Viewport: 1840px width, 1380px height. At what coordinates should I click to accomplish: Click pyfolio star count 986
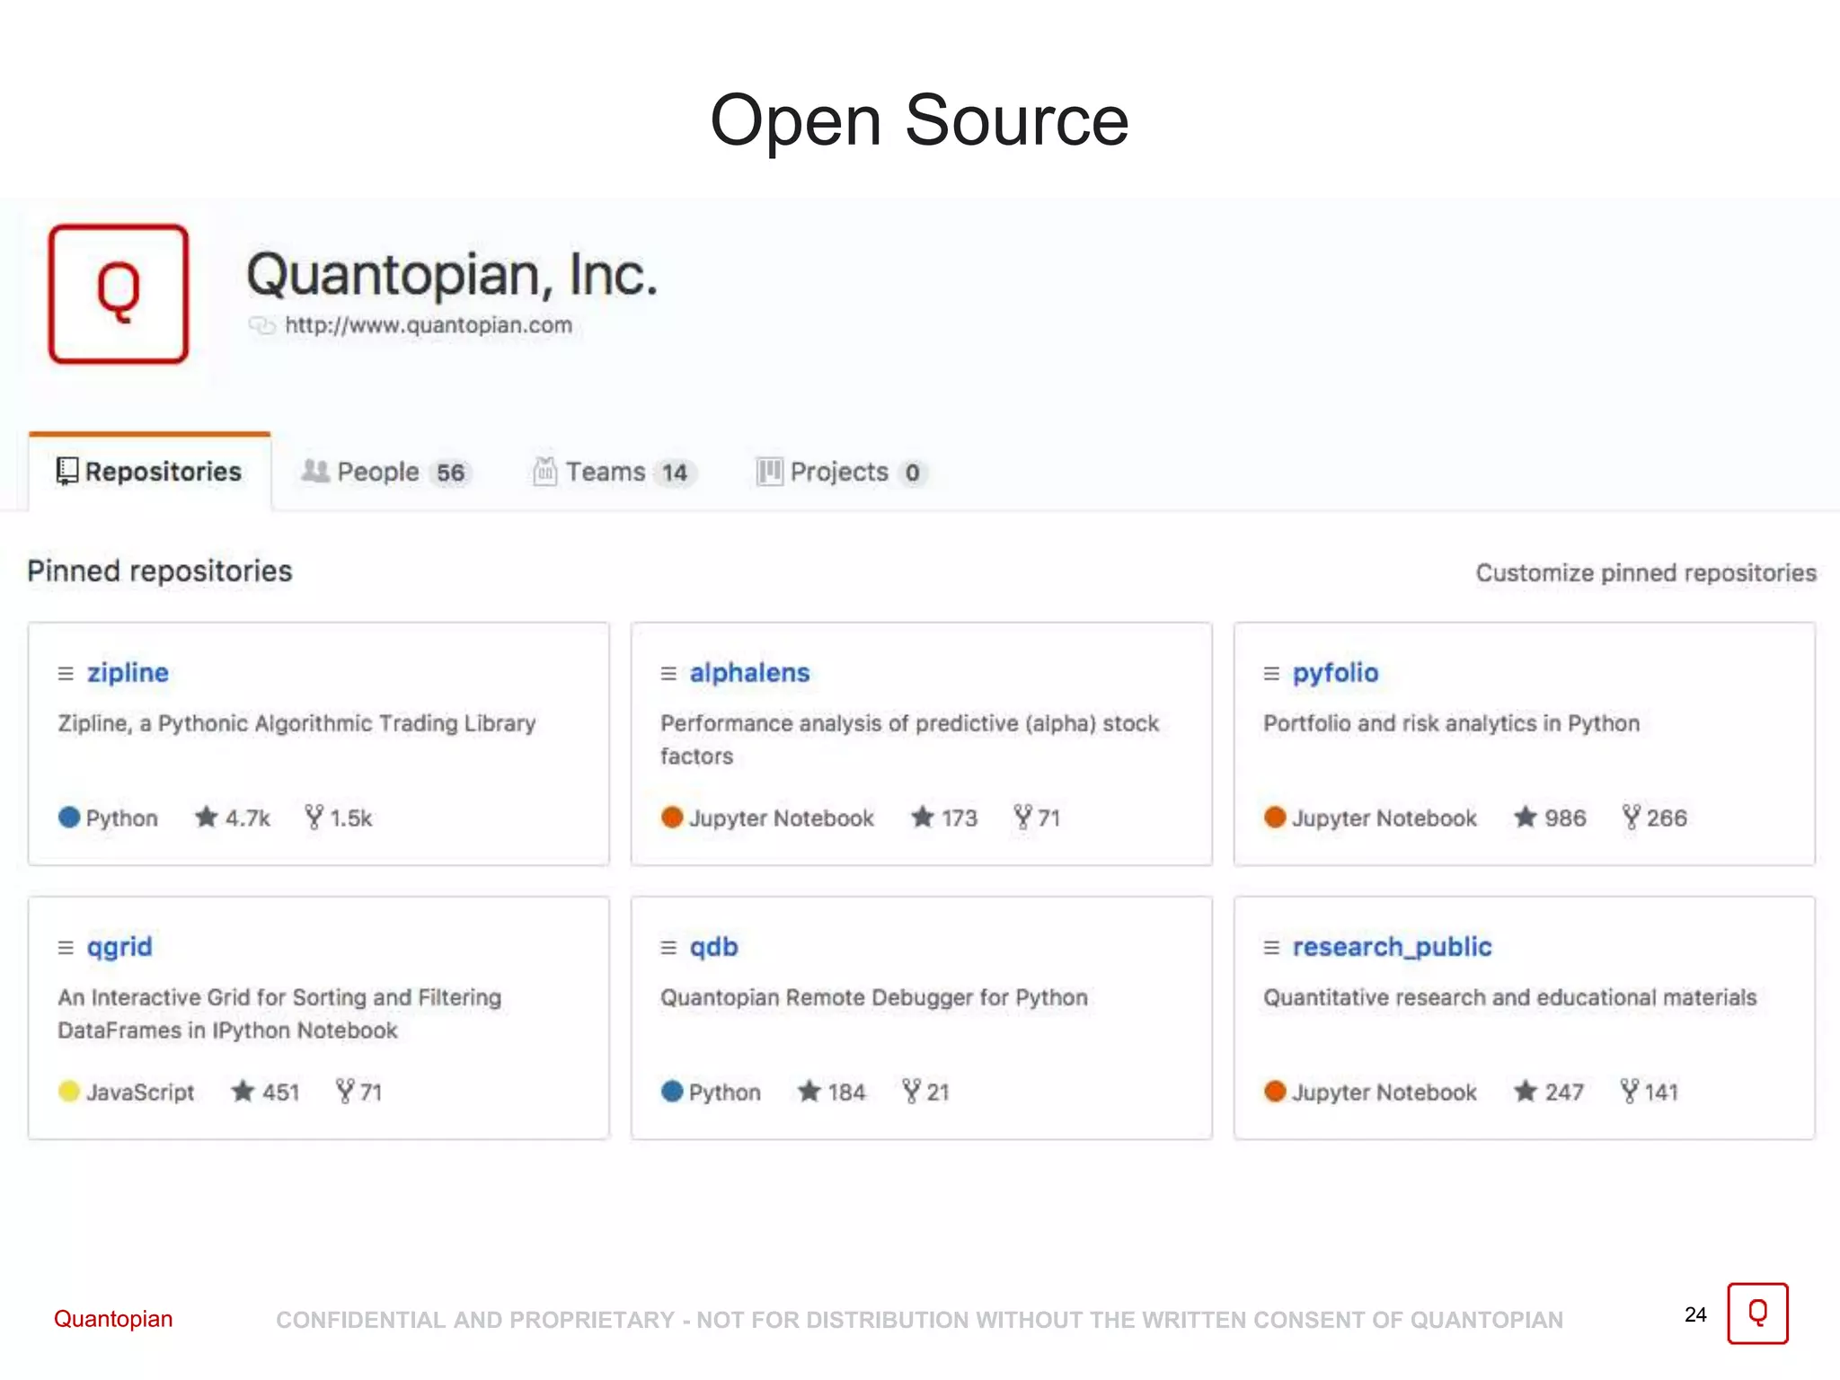1565,818
